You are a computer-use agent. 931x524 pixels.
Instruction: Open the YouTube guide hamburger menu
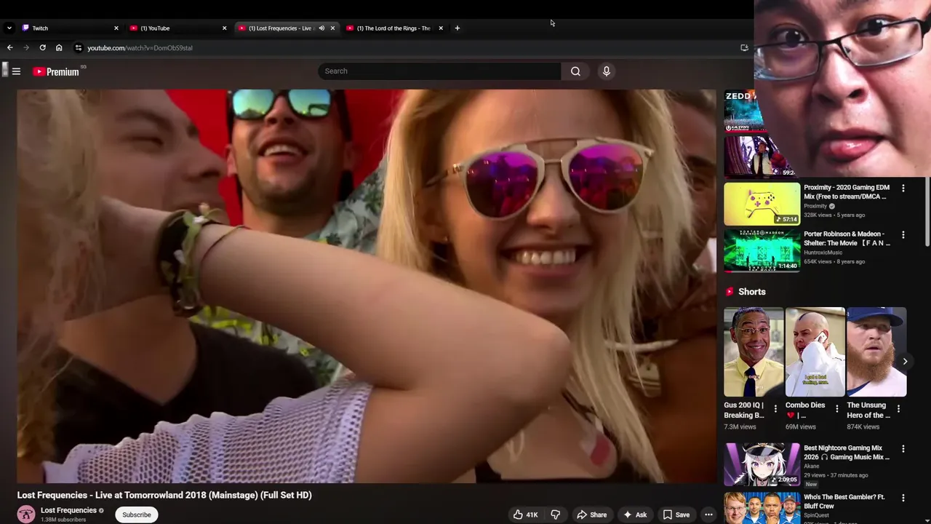click(16, 71)
